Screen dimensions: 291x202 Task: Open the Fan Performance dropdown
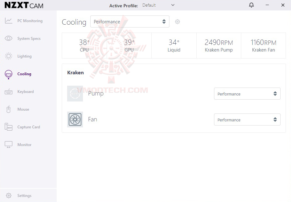coord(247,119)
